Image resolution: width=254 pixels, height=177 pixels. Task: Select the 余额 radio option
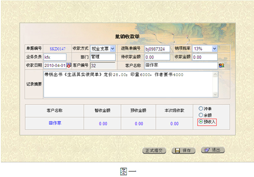(201, 115)
